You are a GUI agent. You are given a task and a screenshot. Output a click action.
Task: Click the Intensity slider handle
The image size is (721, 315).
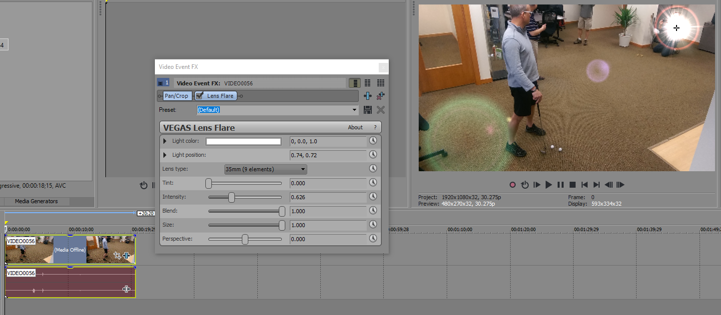[231, 197]
